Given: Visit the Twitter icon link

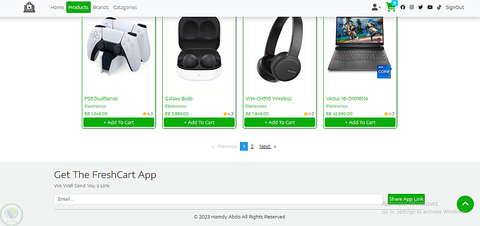Looking at the screenshot, I should (420, 7).
